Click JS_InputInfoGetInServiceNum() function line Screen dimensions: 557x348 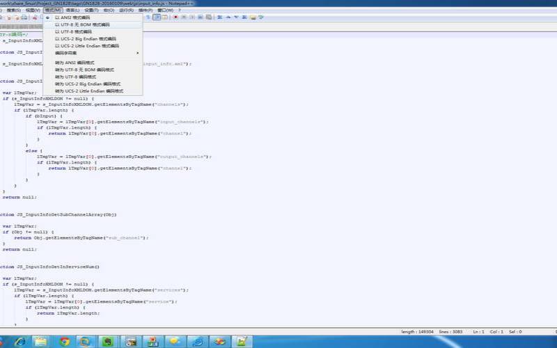(49, 267)
